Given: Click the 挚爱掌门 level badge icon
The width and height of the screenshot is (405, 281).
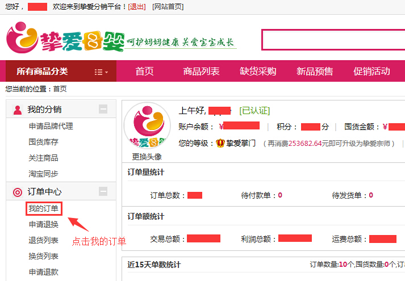Looking at the screenshot, I should tap(220, 144).
